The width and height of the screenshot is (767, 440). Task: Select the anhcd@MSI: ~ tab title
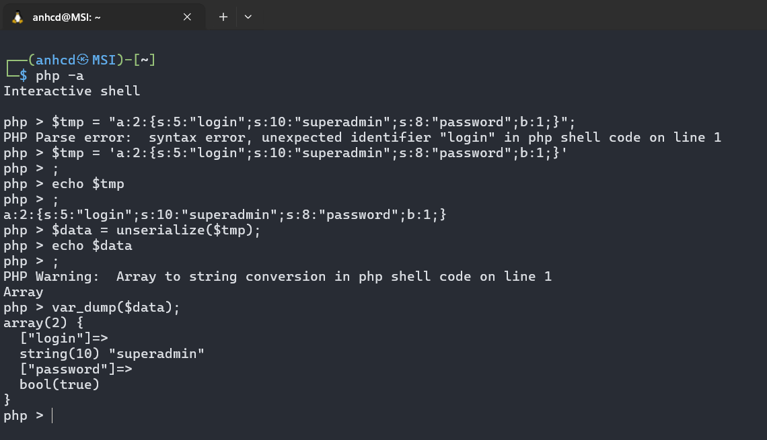tap(67, 17)
